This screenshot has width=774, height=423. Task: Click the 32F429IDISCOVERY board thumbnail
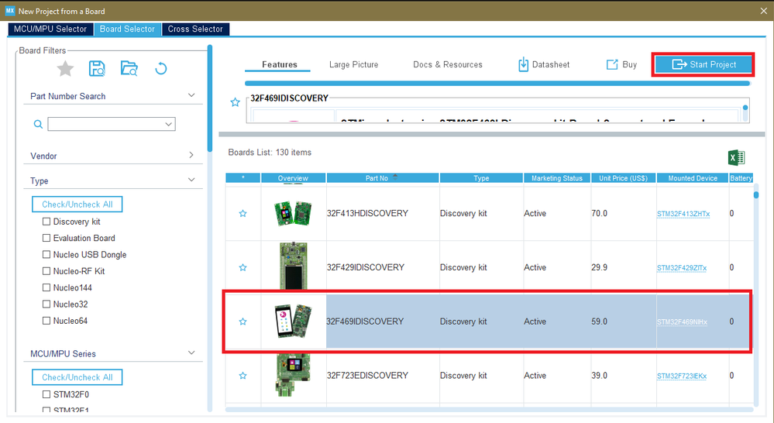pyautogui.click(x=293, y=266)
